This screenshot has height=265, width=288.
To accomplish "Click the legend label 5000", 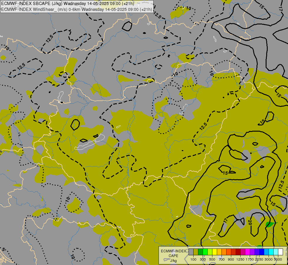I will [x=278, y=259].
